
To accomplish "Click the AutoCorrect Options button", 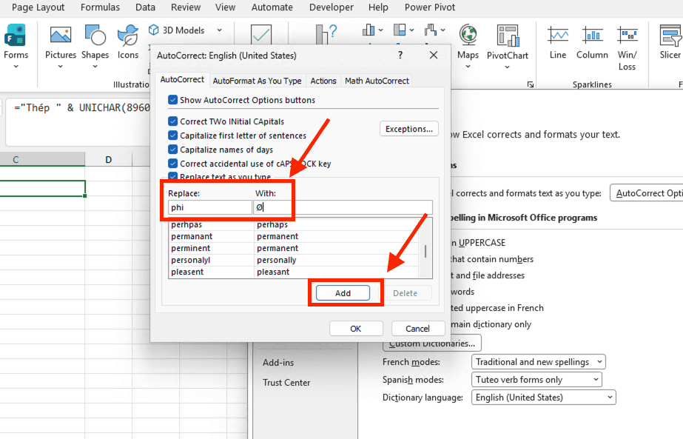I will [x=647, y=193].
